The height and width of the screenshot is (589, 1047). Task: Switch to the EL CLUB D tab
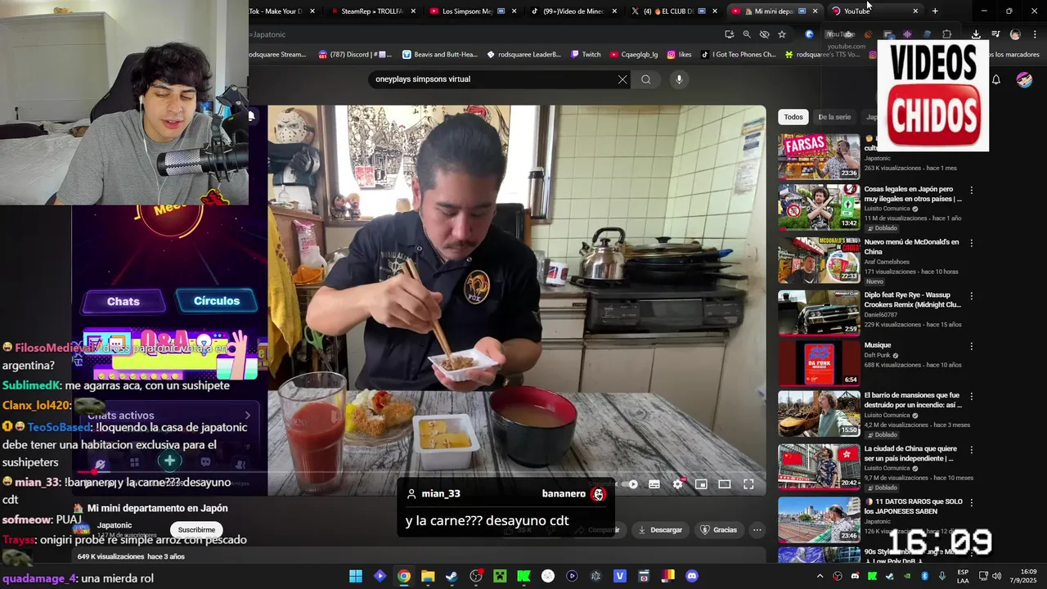click(x=675, y=11)
